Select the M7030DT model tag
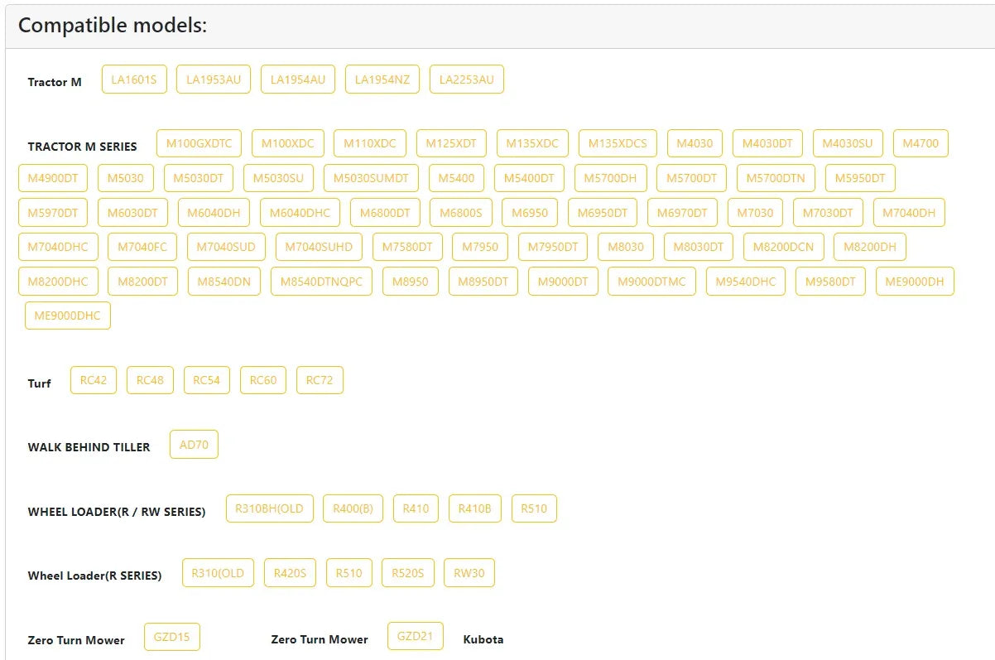995x660 pixels. 828,213
